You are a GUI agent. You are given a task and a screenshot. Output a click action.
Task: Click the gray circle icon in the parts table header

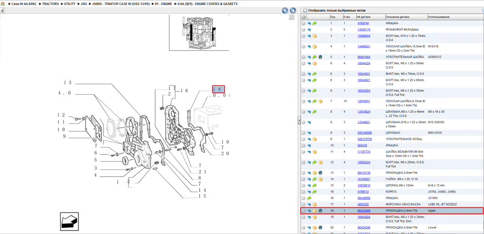304,17
